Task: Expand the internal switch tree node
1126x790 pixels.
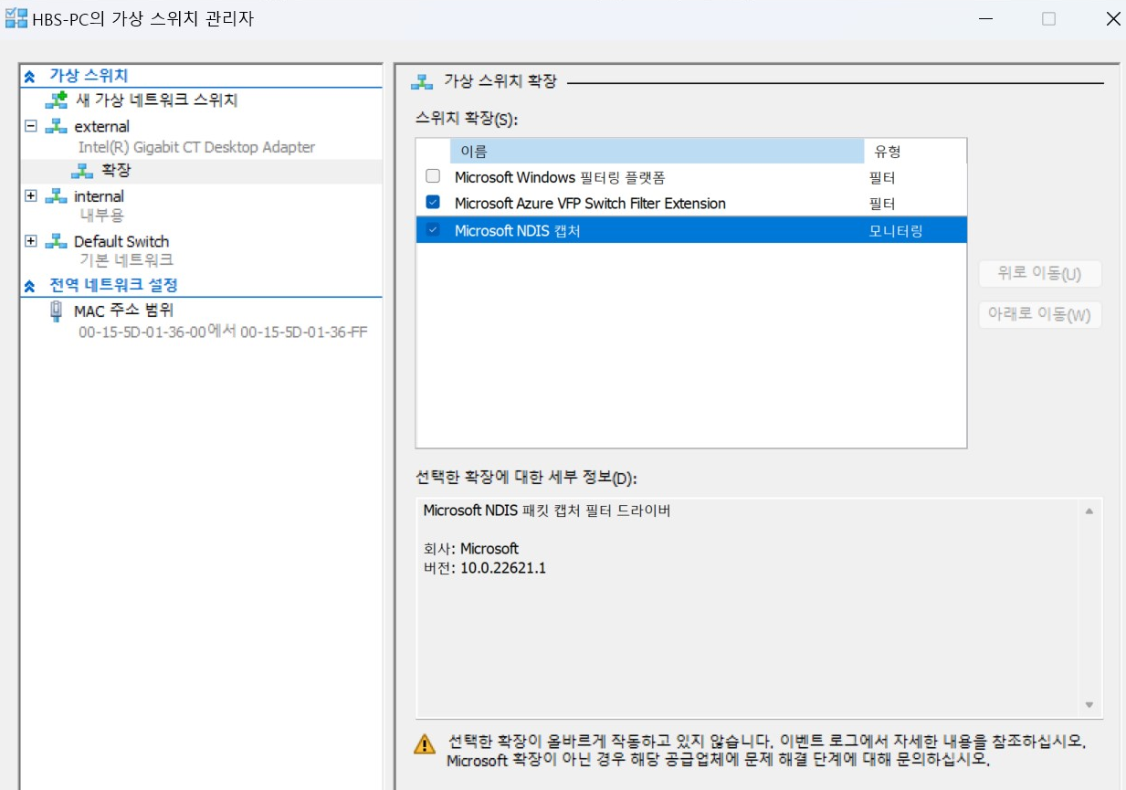Action: pyautogui.click(x=31, y=196)
